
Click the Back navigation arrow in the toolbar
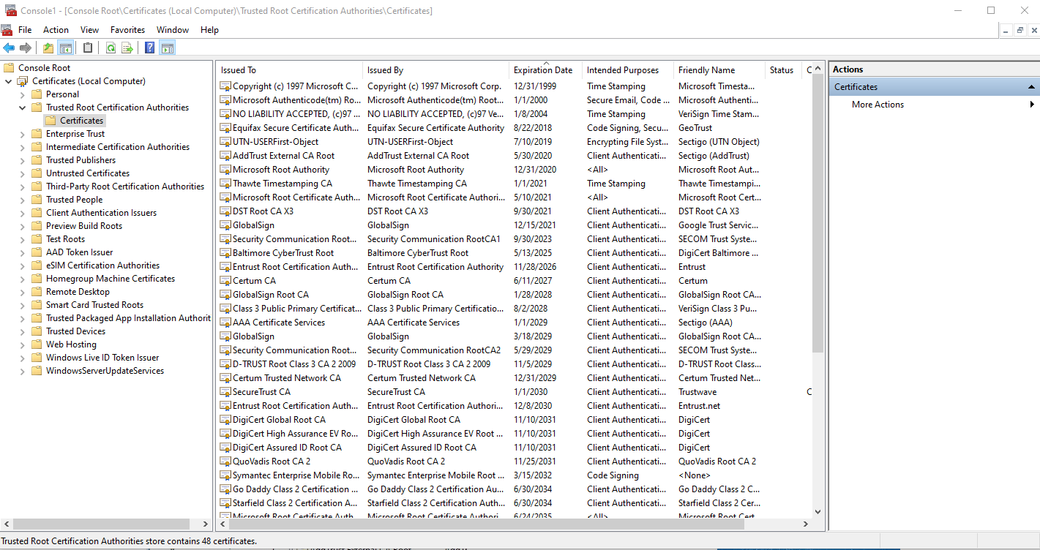[x=7, y=47]
